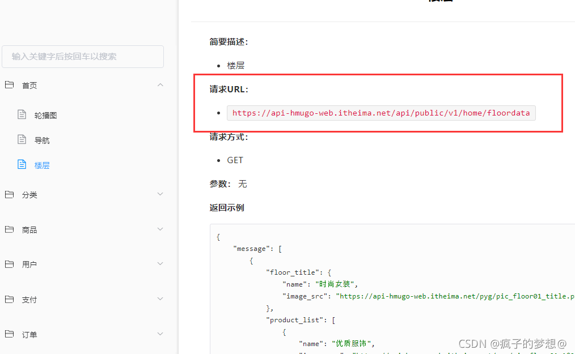Click the 订单 category label
The width and height of the screenshot is (575, 354).
tap(29, 335)
